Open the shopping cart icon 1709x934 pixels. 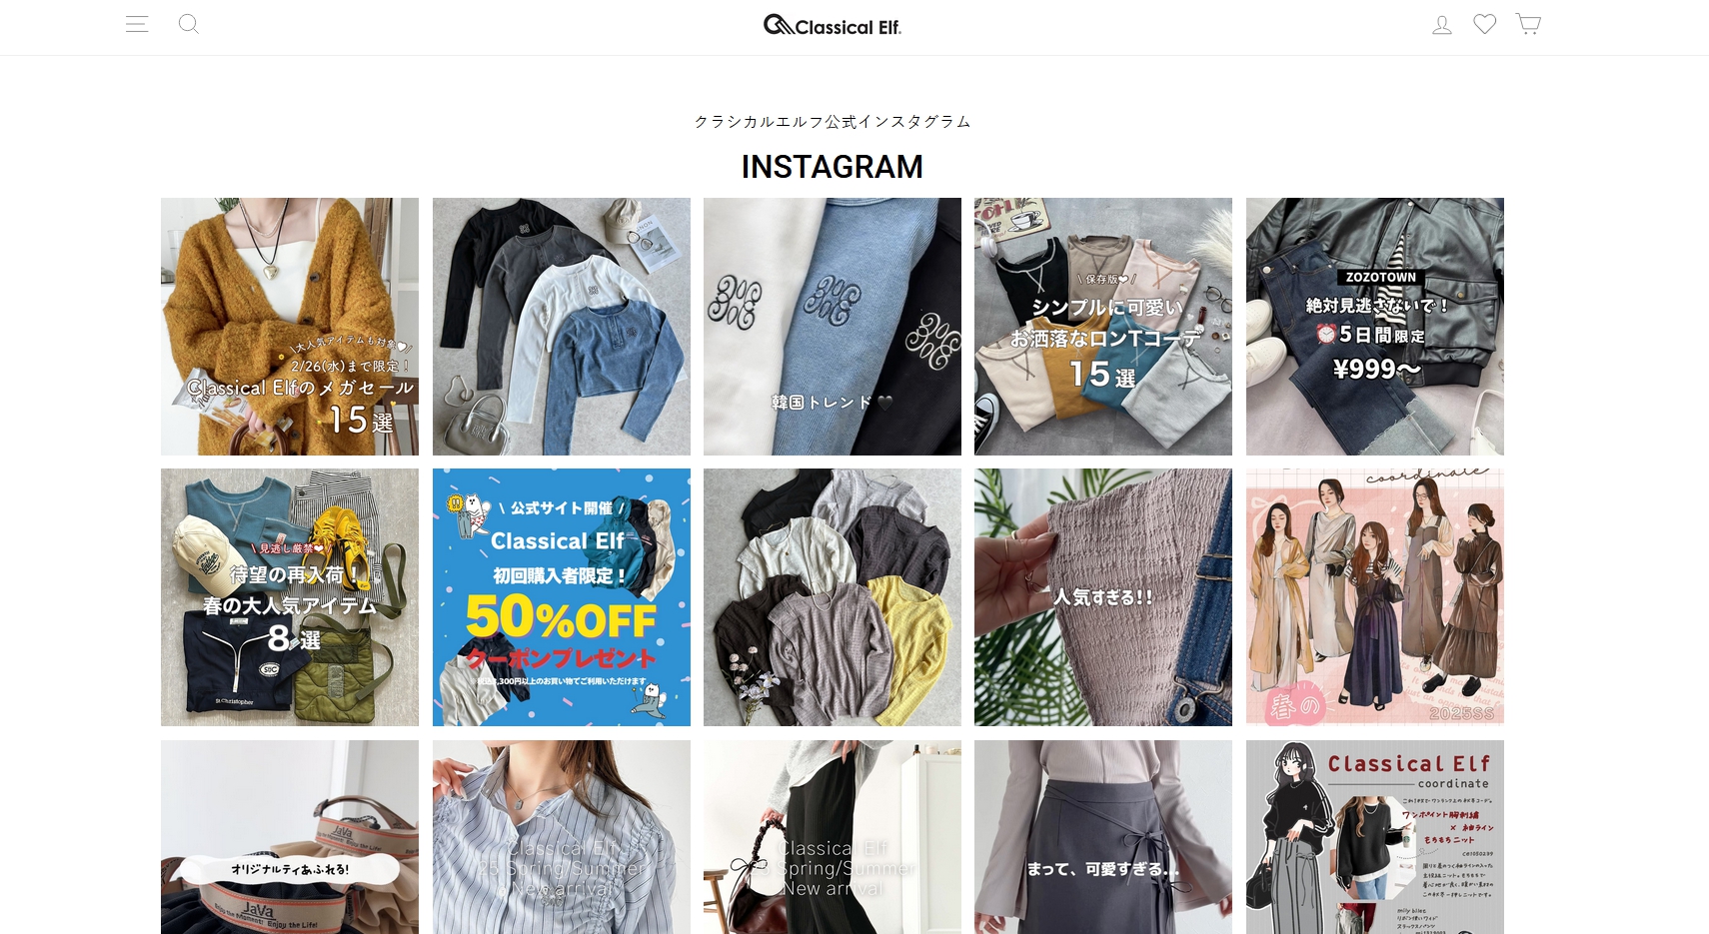click(x=1528, y=24)
